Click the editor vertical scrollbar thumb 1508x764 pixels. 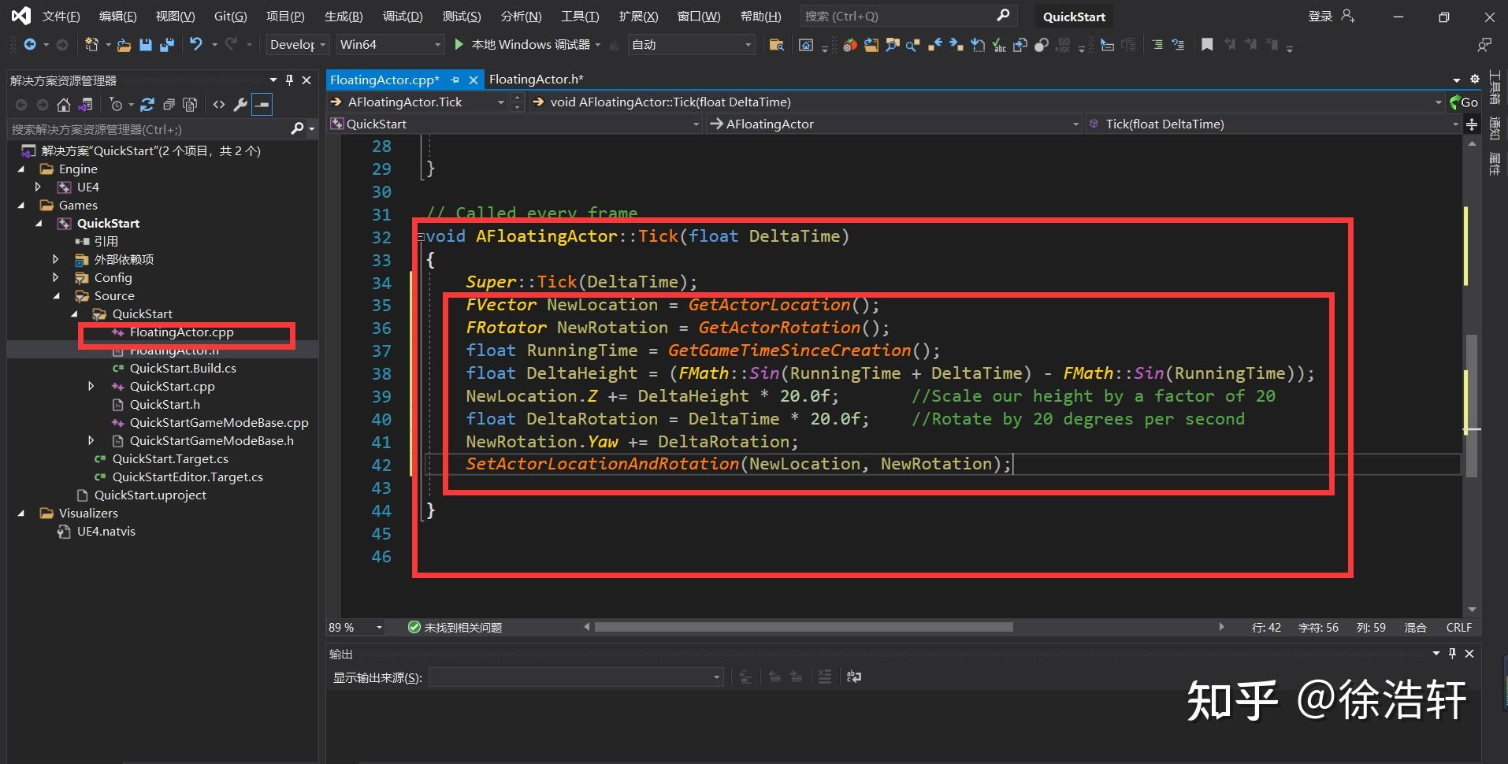[x=1471, y=406]
